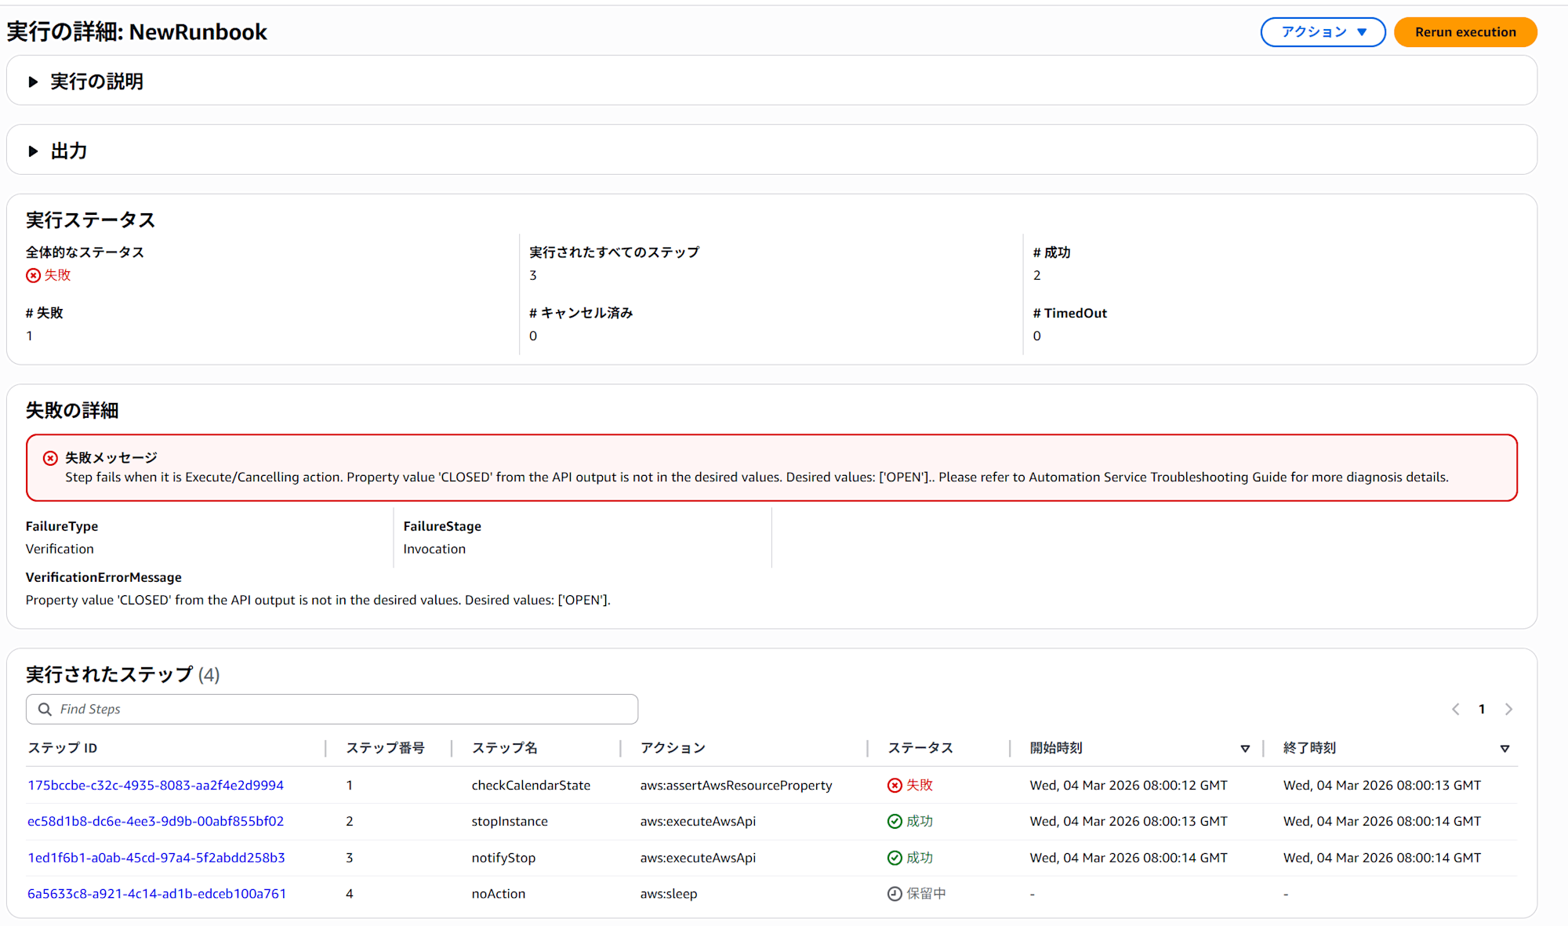The image size is (1568, 926).
Task: Open step ID 6a5633c8-a921-4c14-ad1b-edceb100a761
Action: [x=157, y=894]
